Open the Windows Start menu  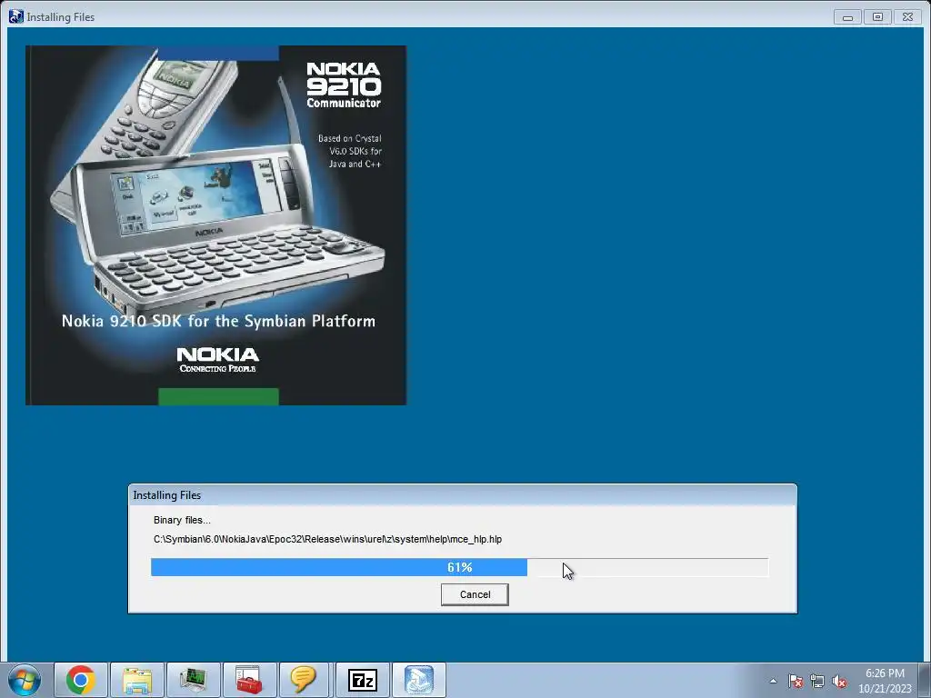tap(25, 680)
